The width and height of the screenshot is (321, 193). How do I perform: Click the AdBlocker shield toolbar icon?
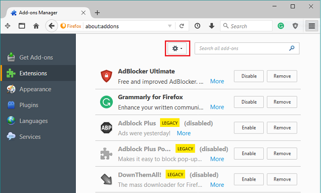point(295,26)
